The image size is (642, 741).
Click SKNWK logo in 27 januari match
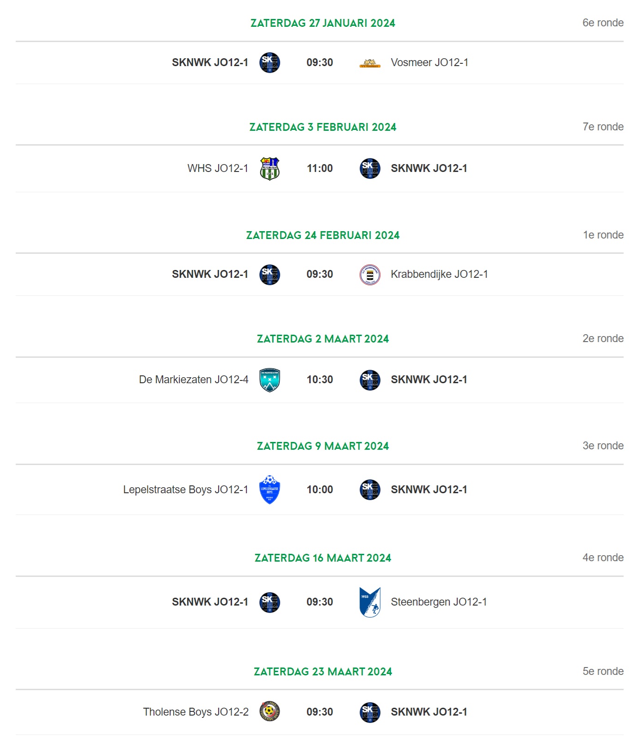coord(269,63)
